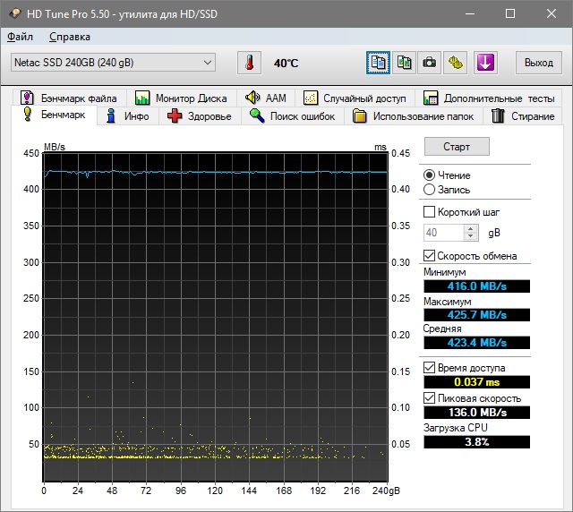This screenshot has height=512, width=573.
Task: Open the Стирание tab
Action: tap(523, 116)
